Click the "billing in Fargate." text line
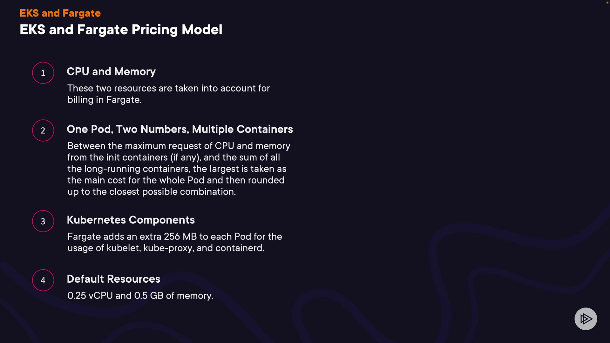This screenshot has width=610, height=343. 104,100
